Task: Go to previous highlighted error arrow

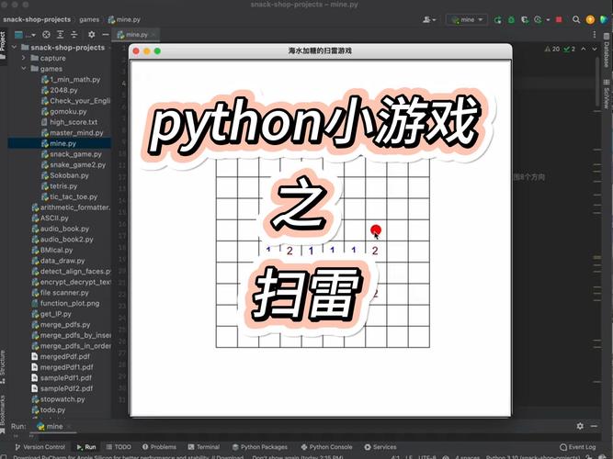Action: click(x=584, y=49)
